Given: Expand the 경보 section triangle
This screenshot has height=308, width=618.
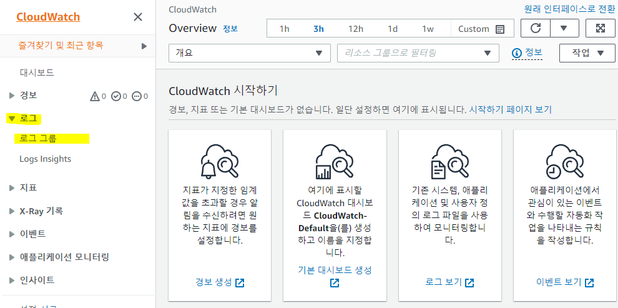Looking at the screenshot, I should 11,96.
